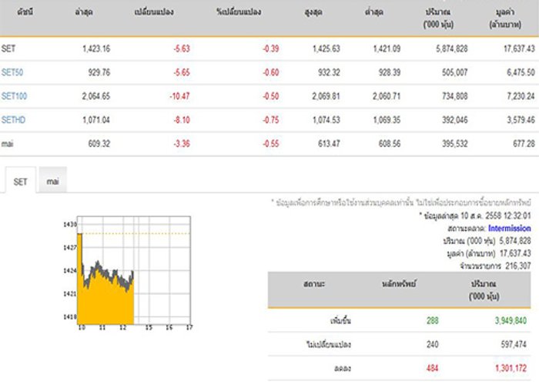
Task: Select SET50 volume 505,007
Action: [455, 72]
